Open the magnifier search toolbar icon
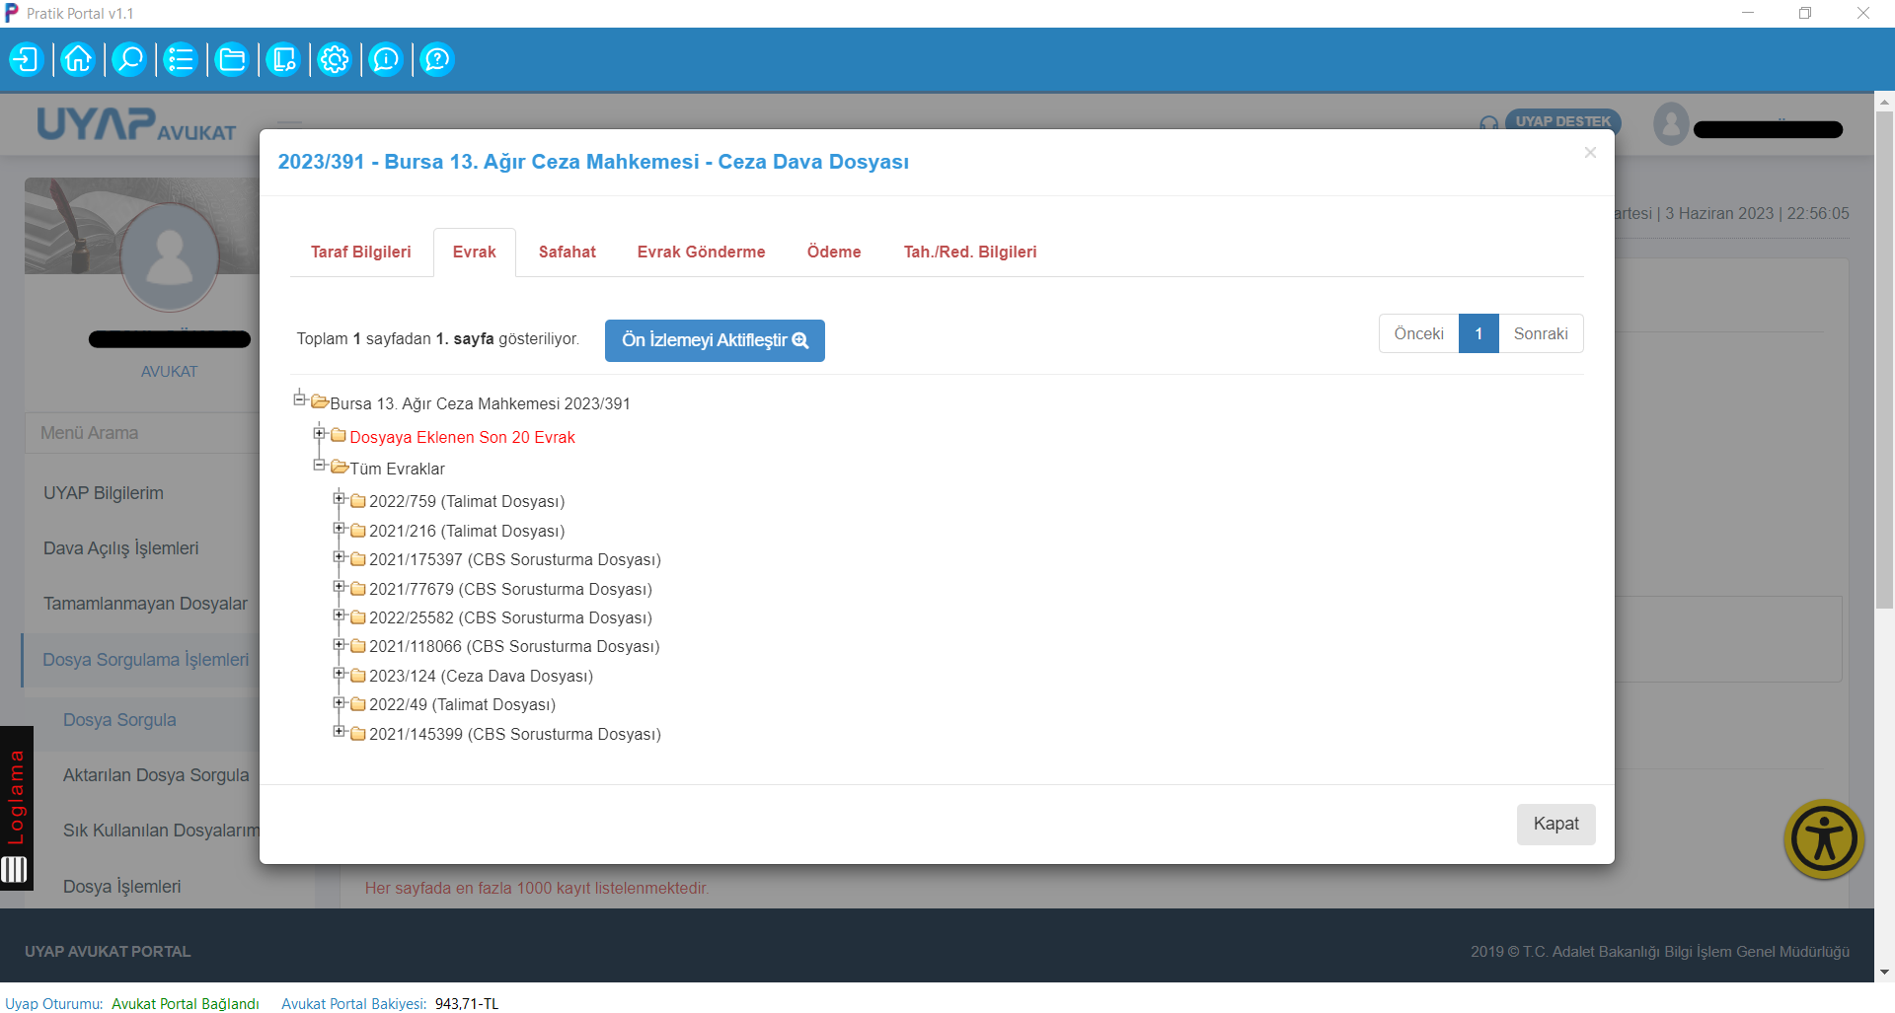This screenshot has width=1895, height=1013. [129, 60]
